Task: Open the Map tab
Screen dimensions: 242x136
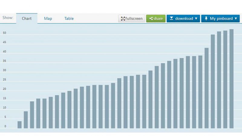Action: pos(48,19)
